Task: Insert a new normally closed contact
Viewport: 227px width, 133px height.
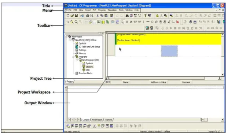Action: [131, 22]
